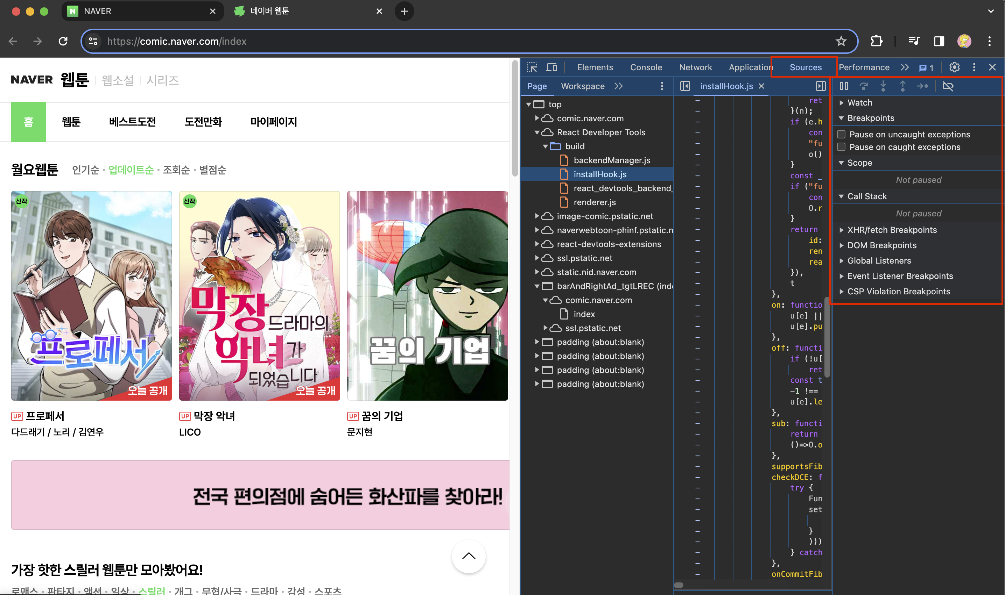Enable Pause on caught exceptions
This screenshot has height=595, width=1005.
coord(842,147)
